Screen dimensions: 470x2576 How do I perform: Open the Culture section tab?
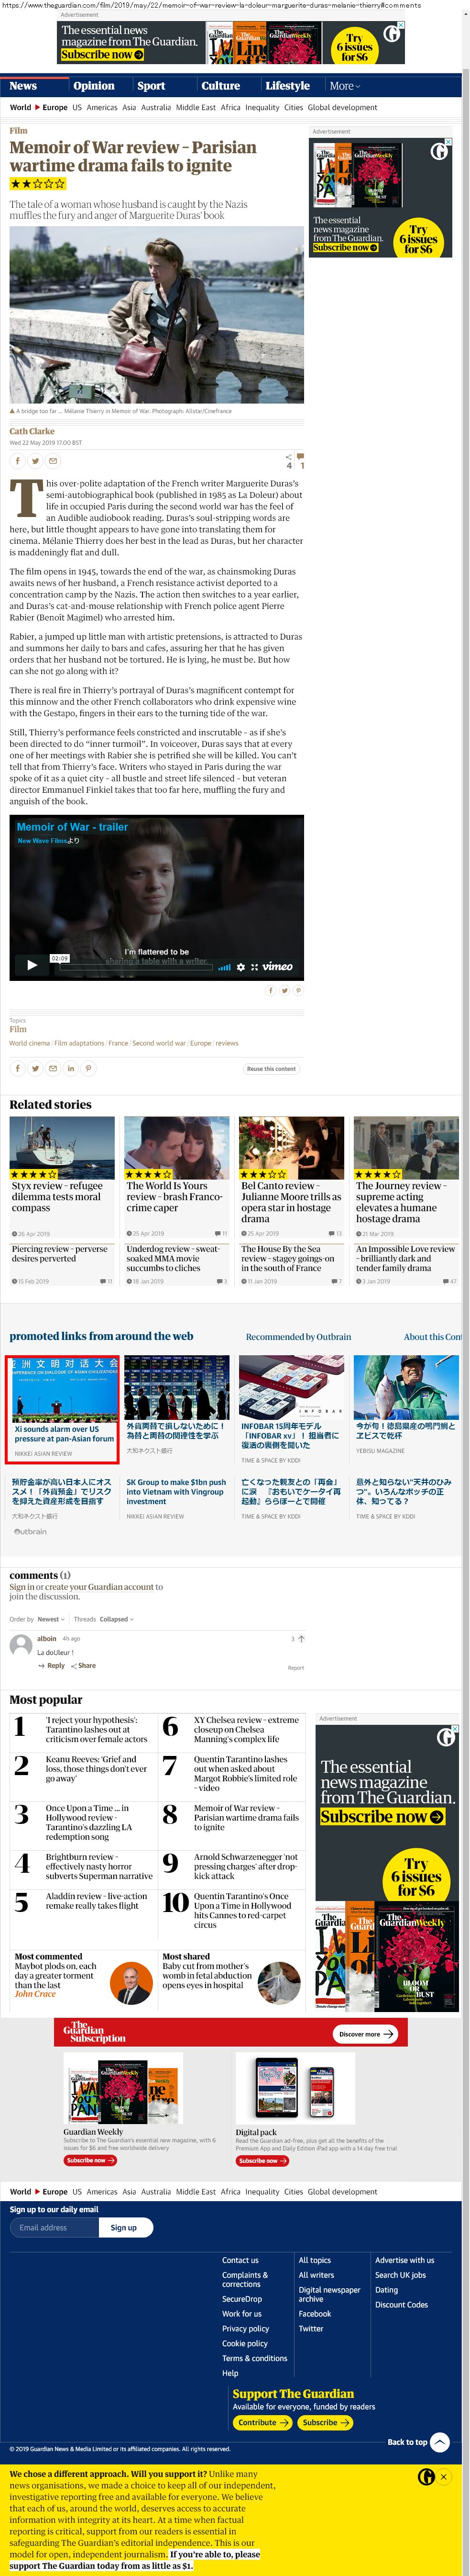coord(220,86)
